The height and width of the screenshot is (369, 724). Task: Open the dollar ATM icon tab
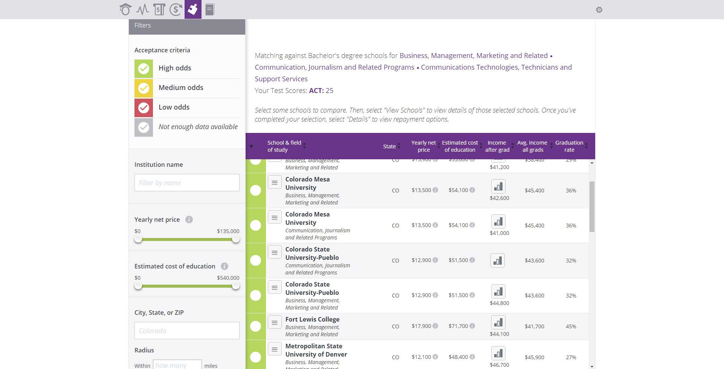pos(159,9)
